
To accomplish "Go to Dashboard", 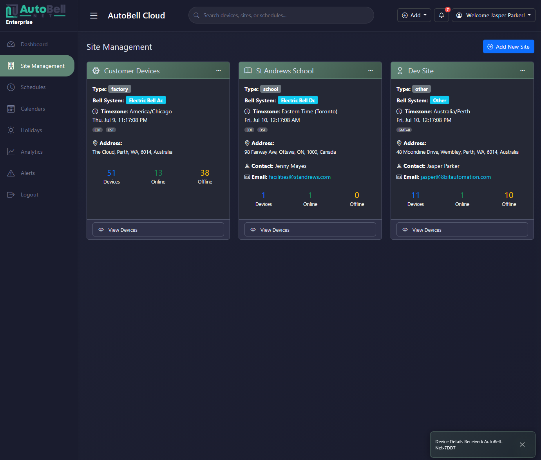I will point(37,44).
